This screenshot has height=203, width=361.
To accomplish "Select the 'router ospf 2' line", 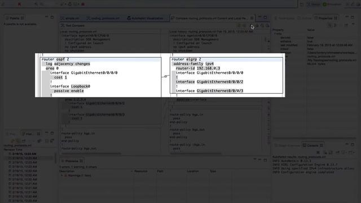I will pos(55,59).
